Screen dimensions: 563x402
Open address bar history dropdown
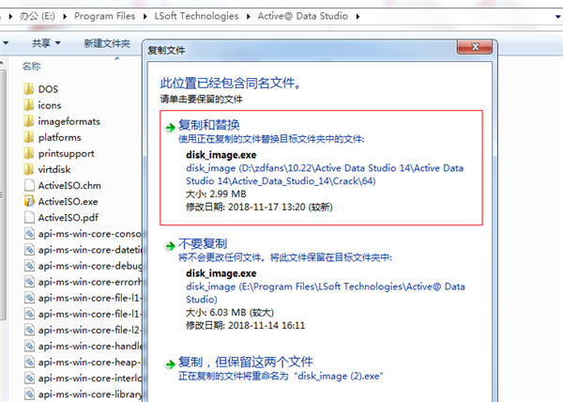coord(558,17)
